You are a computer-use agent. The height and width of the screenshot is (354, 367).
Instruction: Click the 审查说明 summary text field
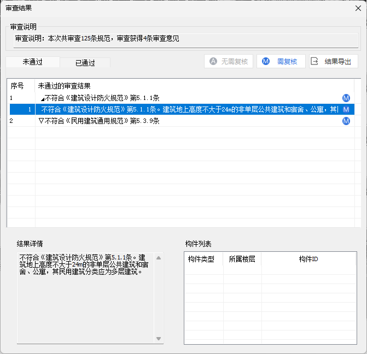tap(186, 40)
